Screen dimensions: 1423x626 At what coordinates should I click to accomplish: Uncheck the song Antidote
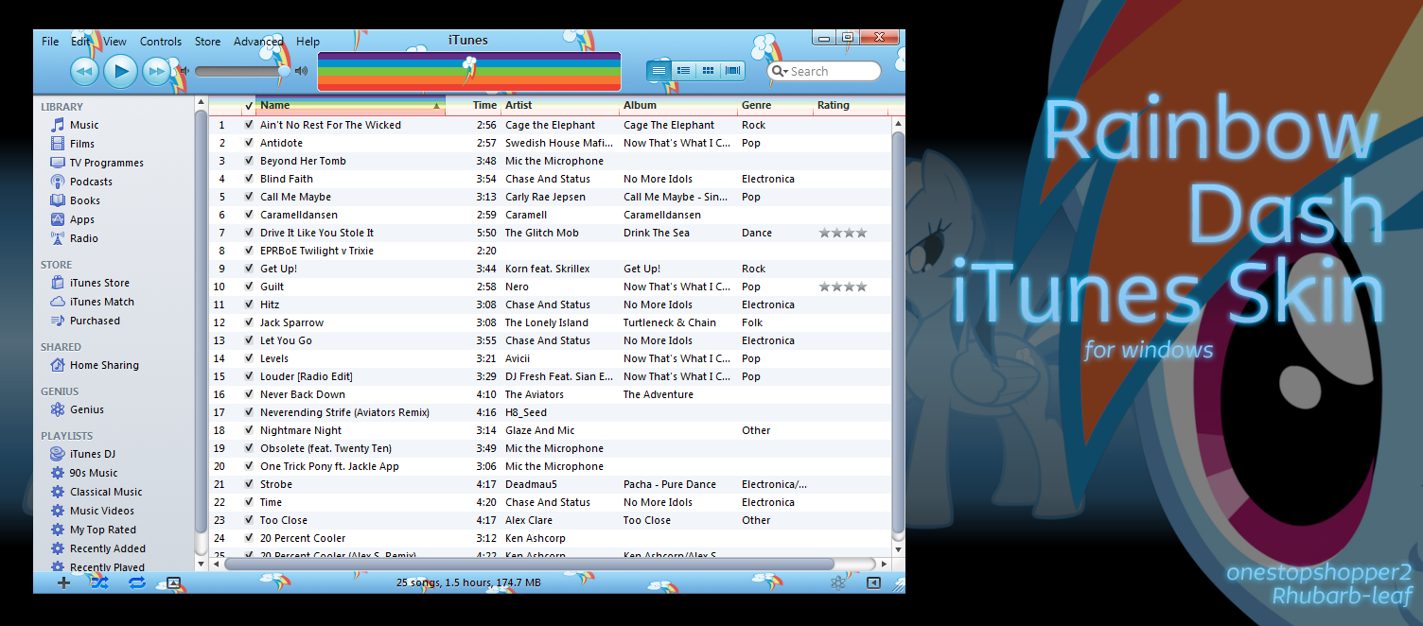pos(247,143)
